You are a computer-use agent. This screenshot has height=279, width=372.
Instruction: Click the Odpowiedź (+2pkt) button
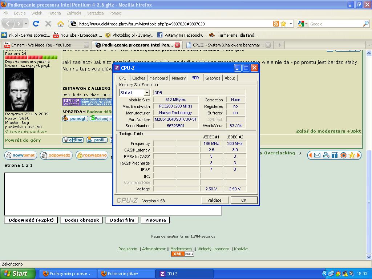(x=31, y=220)
